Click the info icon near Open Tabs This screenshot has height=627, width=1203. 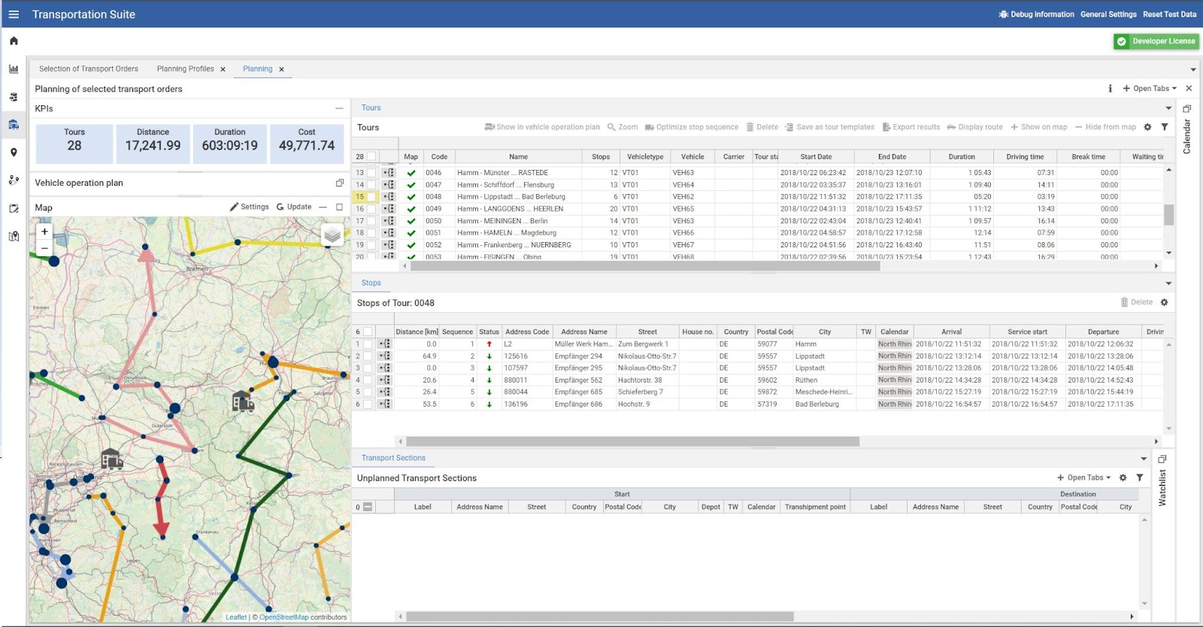(1110, 89)
